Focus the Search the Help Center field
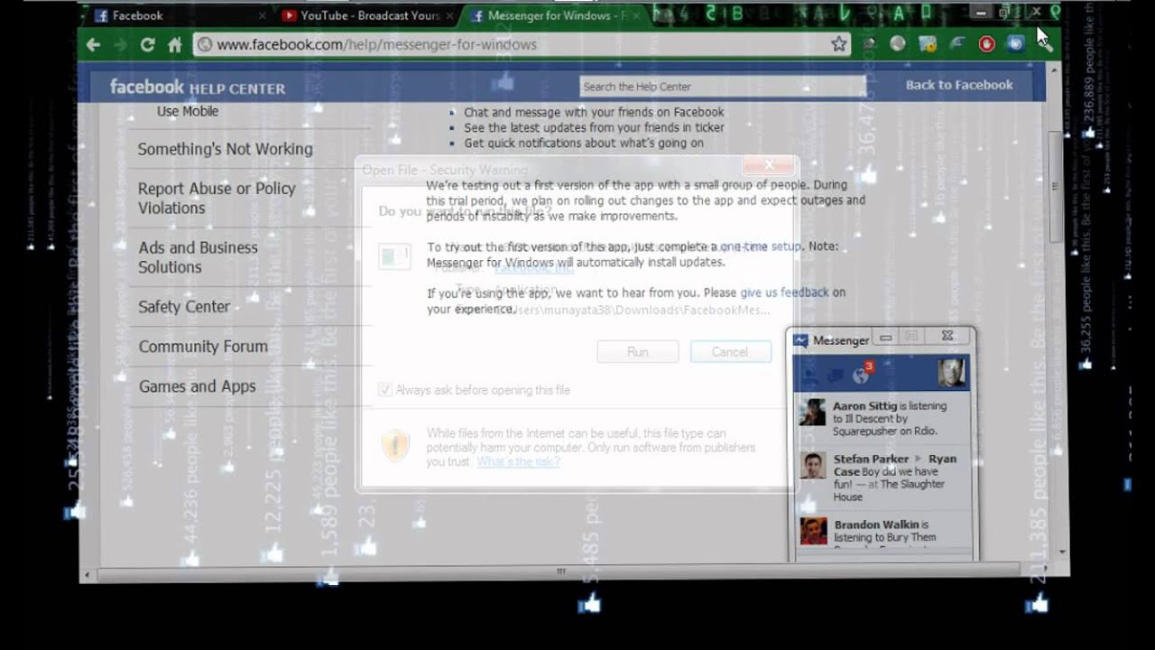 (x=722, y=87)
